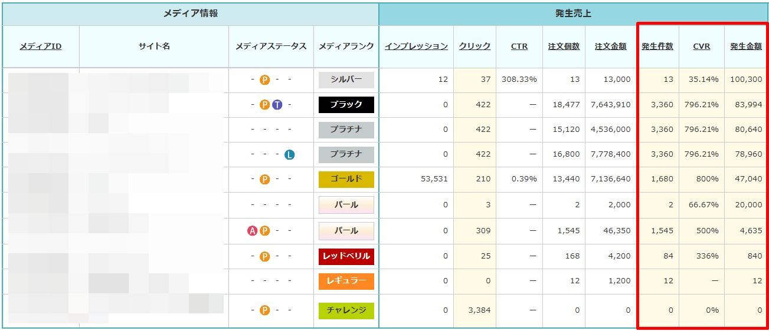Click the red A status icon in the パール row
Image resolution: width=769 pixels, height=331 pixels.
point(253,231)
